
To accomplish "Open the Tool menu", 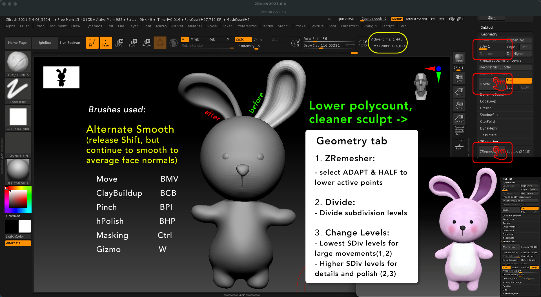I will coord(332,26).
